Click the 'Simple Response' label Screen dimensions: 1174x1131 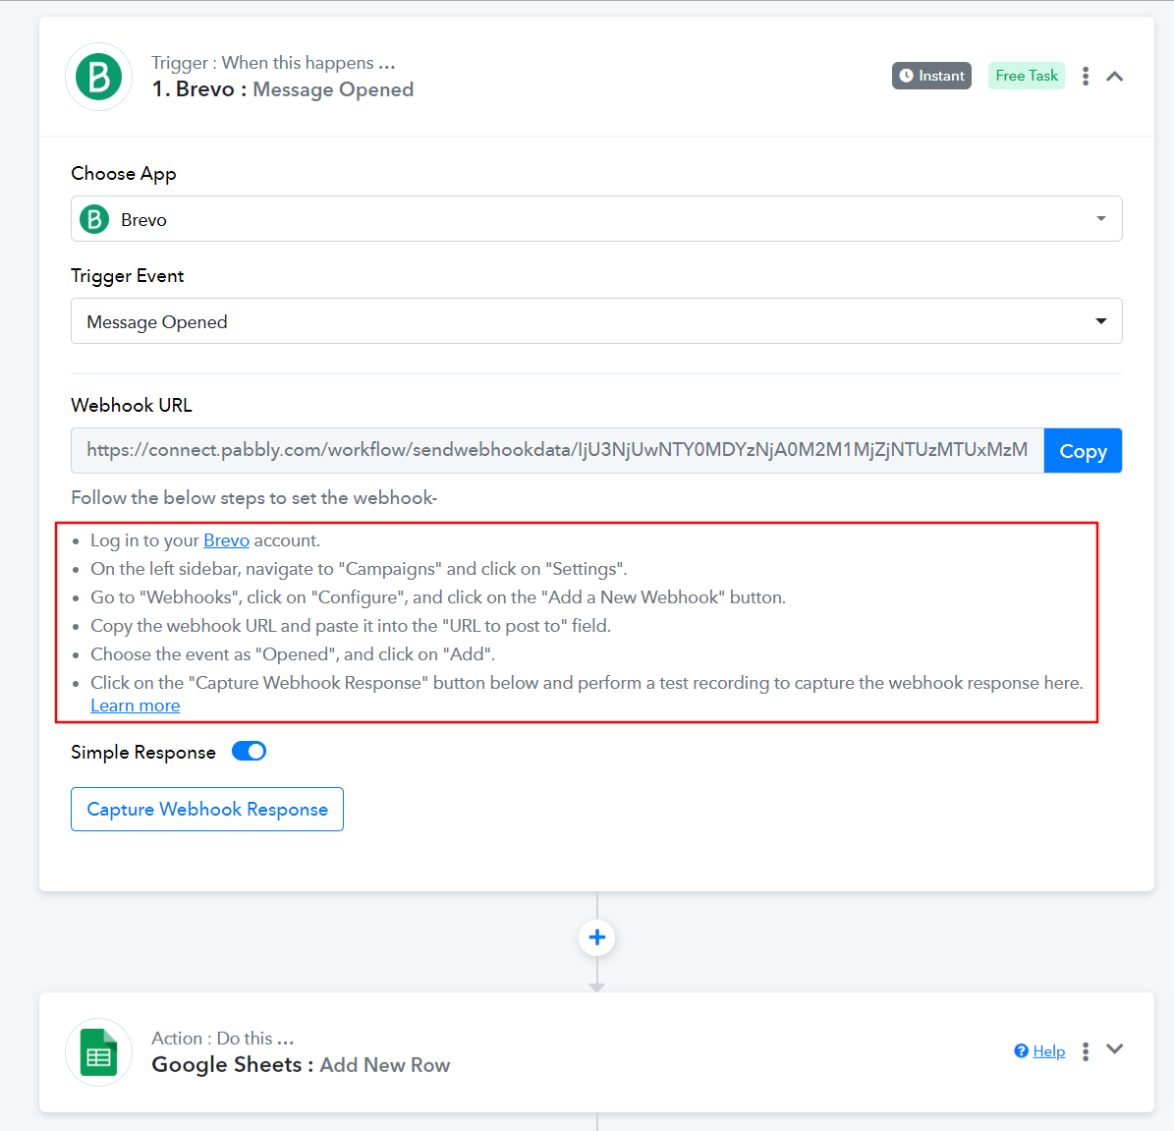coord(143,752)
